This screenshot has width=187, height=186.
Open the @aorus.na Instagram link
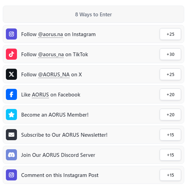tap(51, 34)
